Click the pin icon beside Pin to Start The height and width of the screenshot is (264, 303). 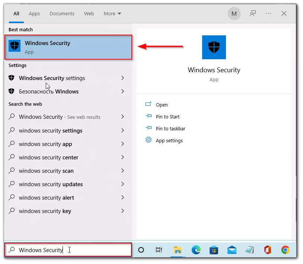(x=149, y=116)
